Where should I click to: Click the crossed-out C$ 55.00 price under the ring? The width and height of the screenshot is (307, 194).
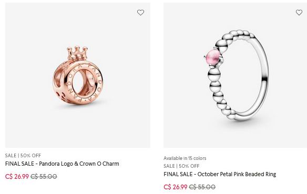(x=202, y=187)
